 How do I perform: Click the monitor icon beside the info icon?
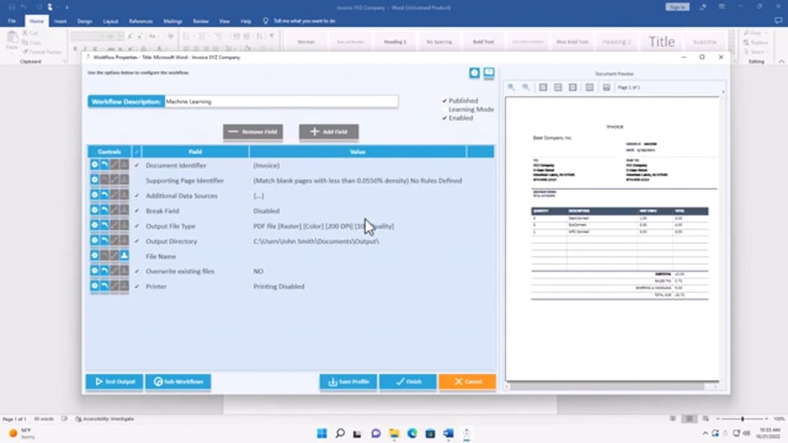[x=488, y=73]
